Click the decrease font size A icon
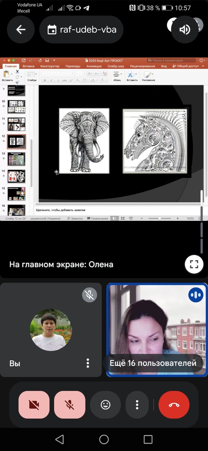Image resolution: width=208 pixels, height=451 pixels. pyautogui.click(x=97, y=73)
